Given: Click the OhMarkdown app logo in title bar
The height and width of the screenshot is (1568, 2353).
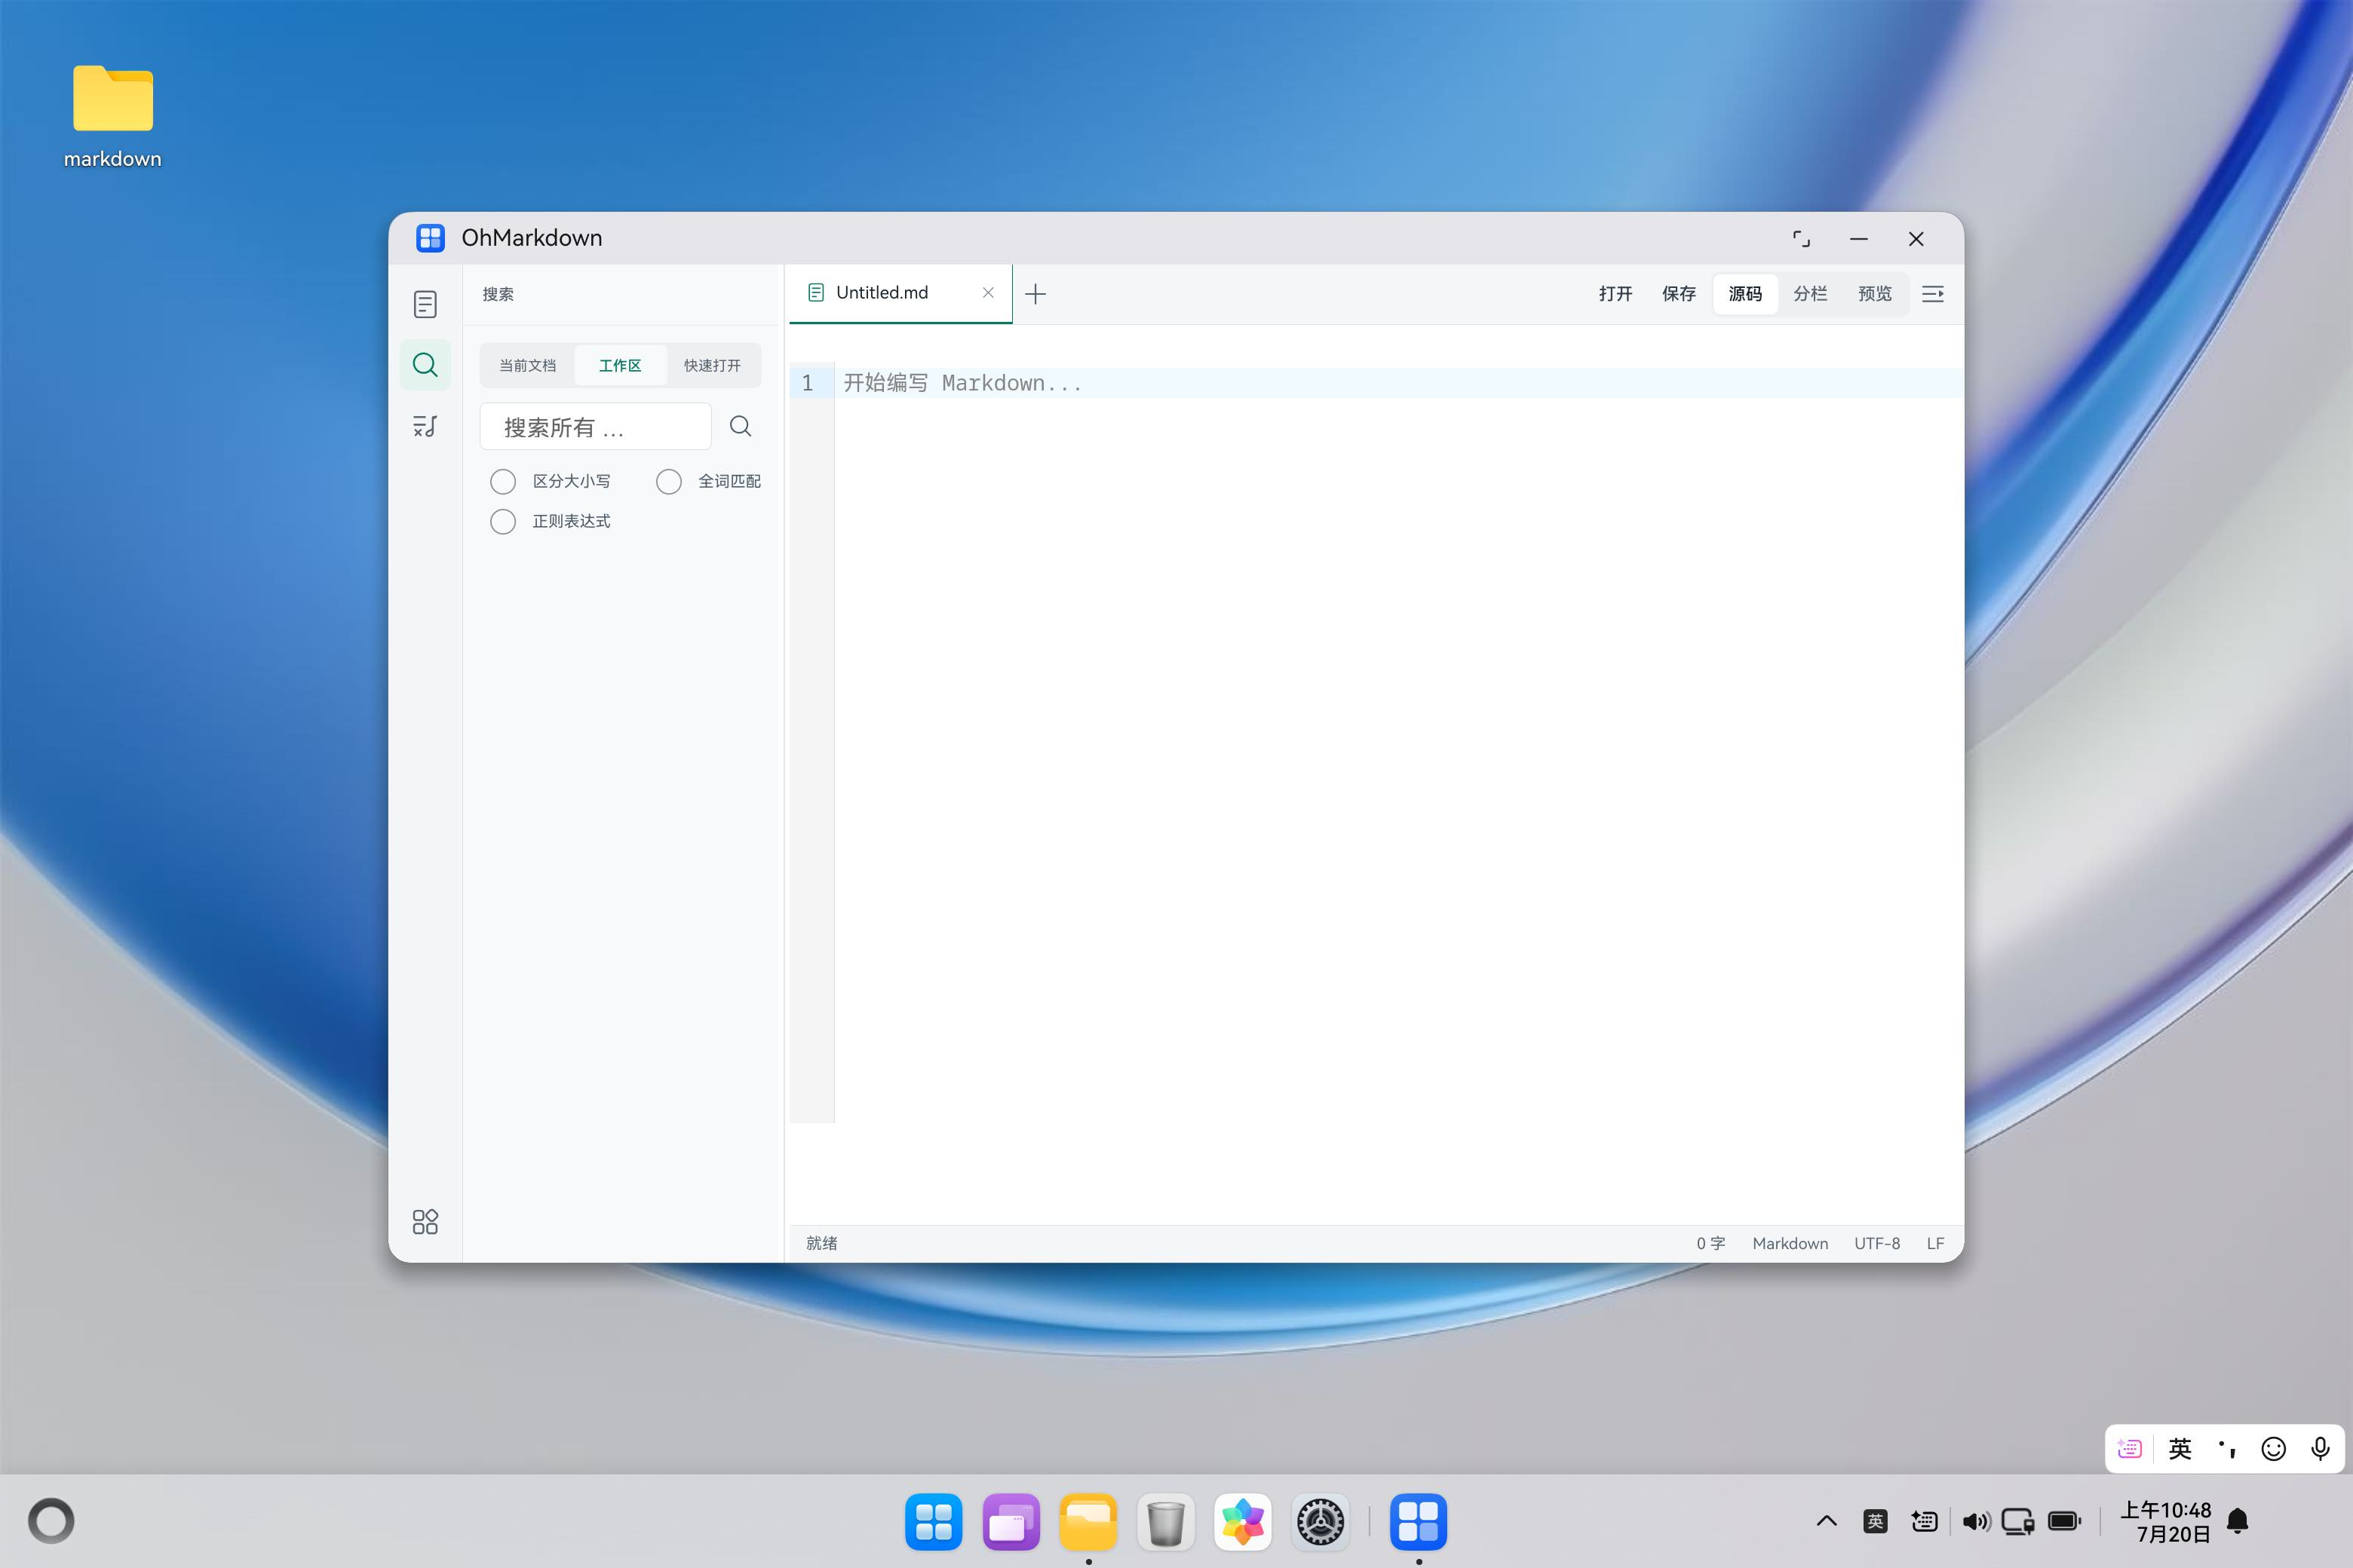Looking at the screenshot, I should click(x=430, y=238).
